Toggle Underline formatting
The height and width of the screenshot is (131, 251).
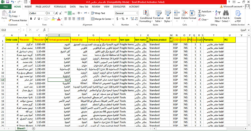(x=39, y=19)
